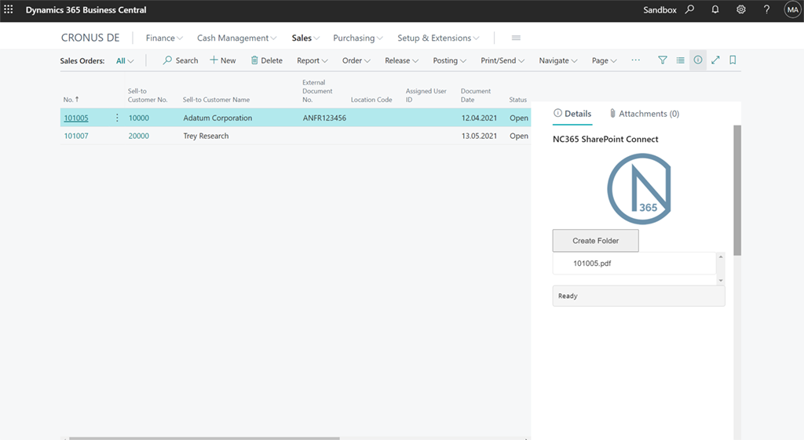
Task: Open the Purchasing menu
Action: coord(358,38)
